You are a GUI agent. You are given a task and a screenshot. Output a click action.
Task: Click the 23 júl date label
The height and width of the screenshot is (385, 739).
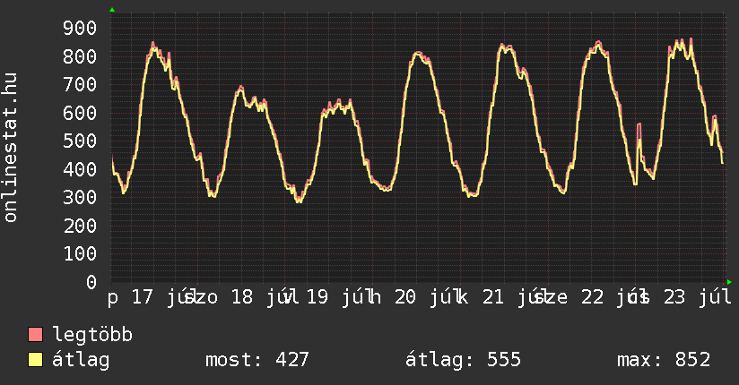[698, 297]
